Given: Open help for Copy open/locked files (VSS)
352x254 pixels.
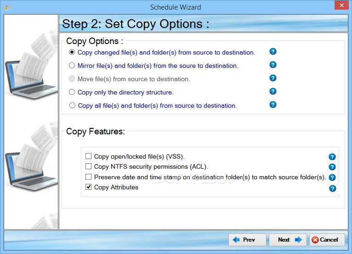Looking at the screenshot, I should [x=332, y=157].
